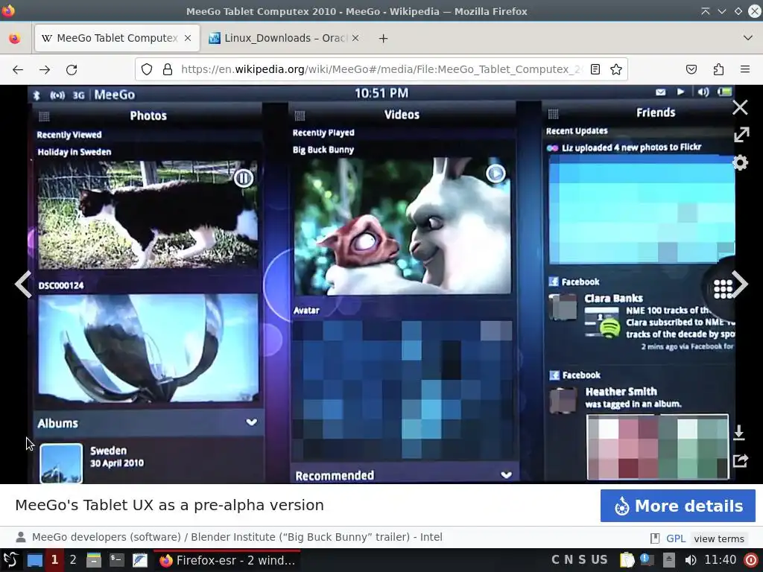This screenshot has width=763, height=572.
Task: Enter full screen with the expand arrows icon
Action: (x=741, y=135)
